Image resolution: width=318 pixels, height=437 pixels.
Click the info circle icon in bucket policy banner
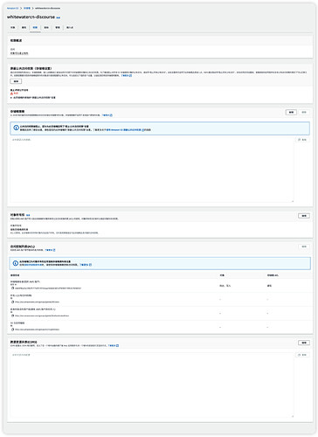click(16, 128)
